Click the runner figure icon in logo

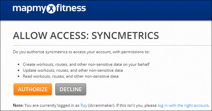51,9
